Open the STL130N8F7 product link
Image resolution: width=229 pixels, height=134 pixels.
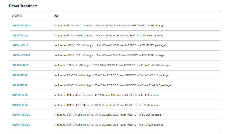point(20,75)
